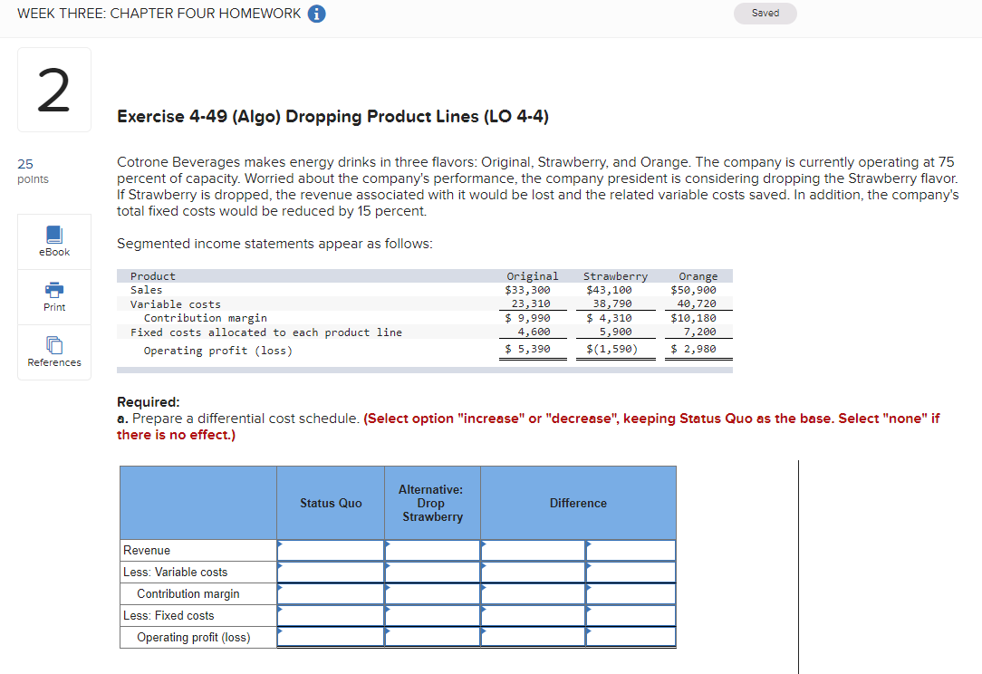Click the Fixed costs Alternative value cell
The image size is (982, 674).
click(x=432, y=615)
